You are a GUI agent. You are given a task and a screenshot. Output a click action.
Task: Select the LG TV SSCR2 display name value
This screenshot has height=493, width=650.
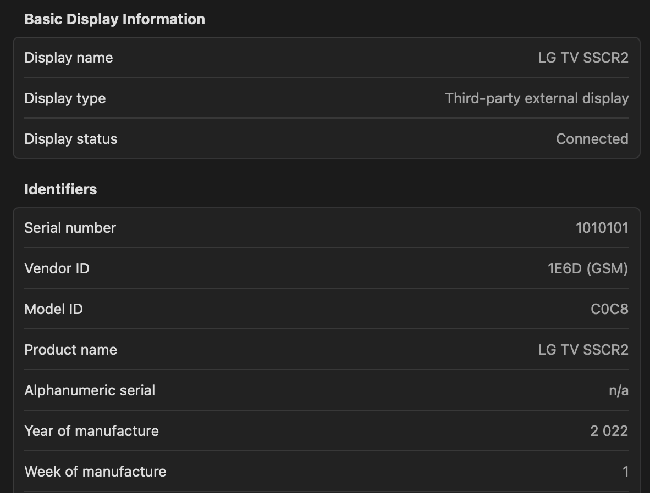(583, 58)
